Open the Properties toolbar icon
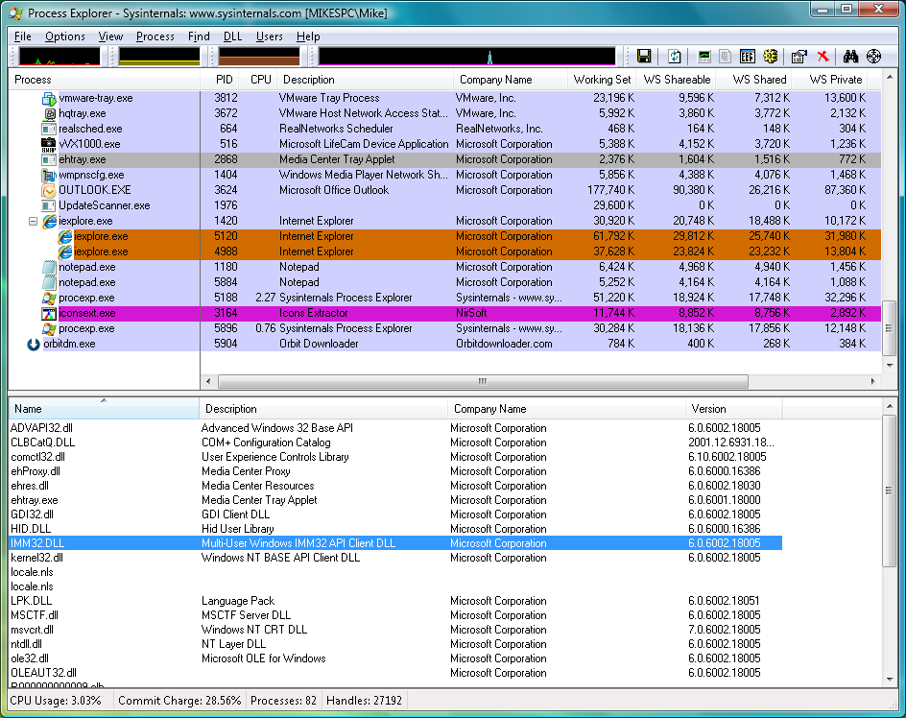 pyautogui.click(x=799, y=56)
